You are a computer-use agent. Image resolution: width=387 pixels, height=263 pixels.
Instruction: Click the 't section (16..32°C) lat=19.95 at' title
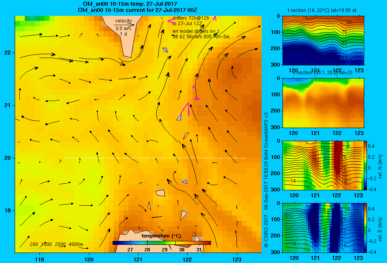coord(322,10)
